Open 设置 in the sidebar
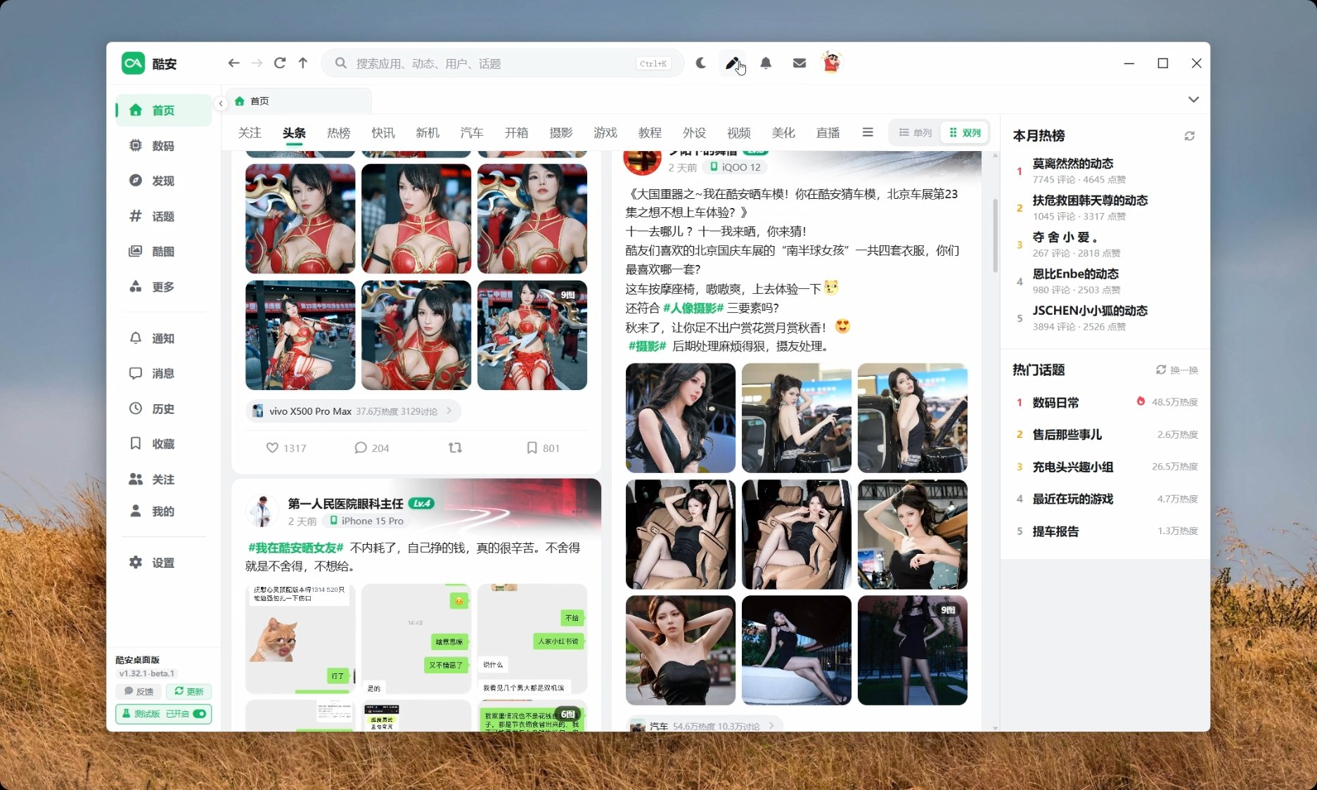This screenshot has height=790, width=1317. [x=163, y=562]
